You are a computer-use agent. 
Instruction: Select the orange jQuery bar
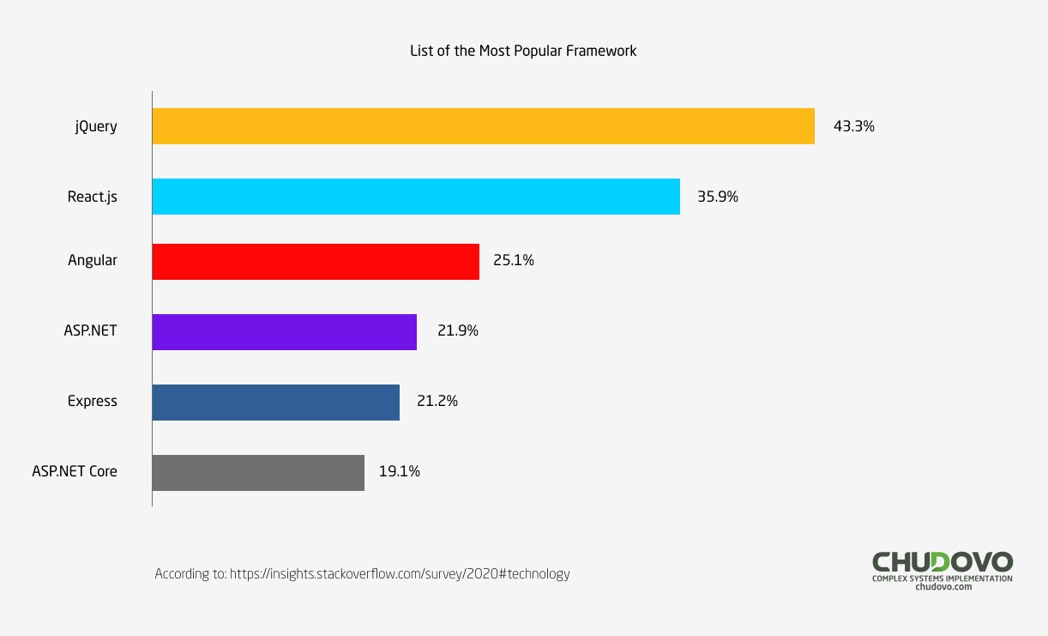click(483, 126)
